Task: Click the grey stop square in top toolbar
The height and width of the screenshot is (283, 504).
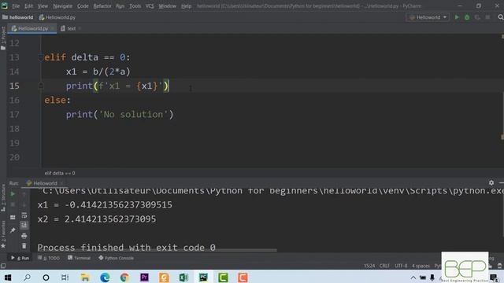Action: click(x=487, y=17)
